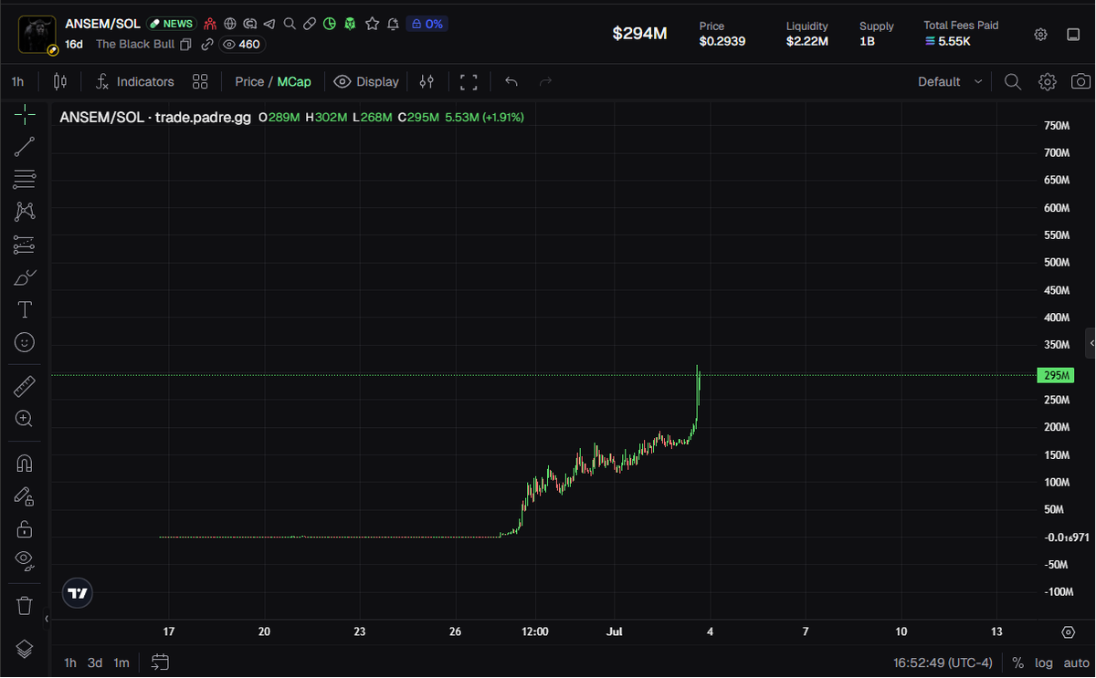The width and height of the screenshot is (1096, 678).
Task: Open the website globe link
Action: point(230,24)
